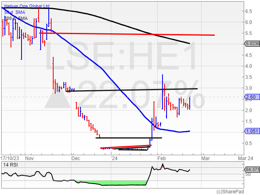Select the black horizontal line near 0.75

tap(129, 138)
